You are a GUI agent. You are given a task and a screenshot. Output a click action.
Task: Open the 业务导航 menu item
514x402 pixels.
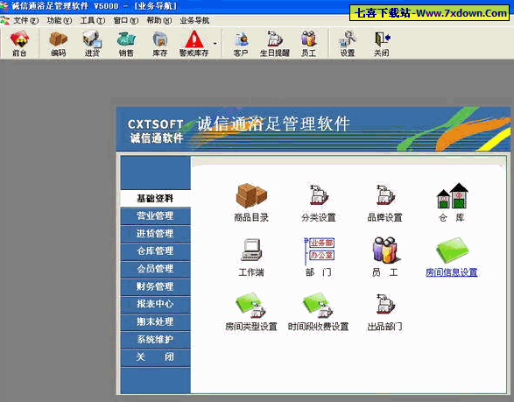coord(194,21)
